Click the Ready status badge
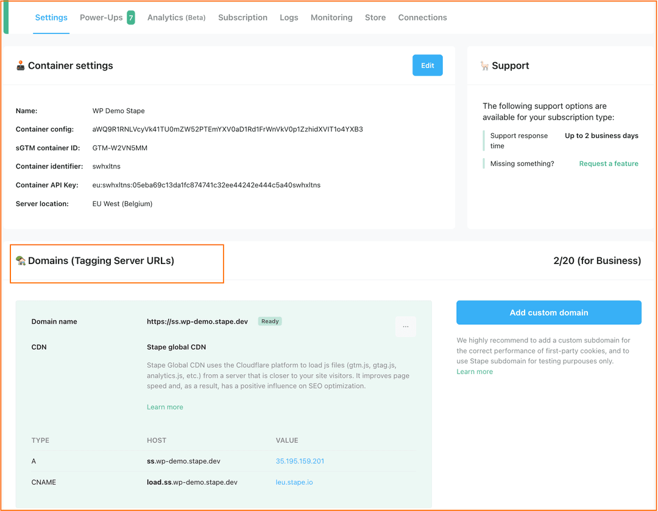Viewport: 658px width, 511px height. pos(269,321)
